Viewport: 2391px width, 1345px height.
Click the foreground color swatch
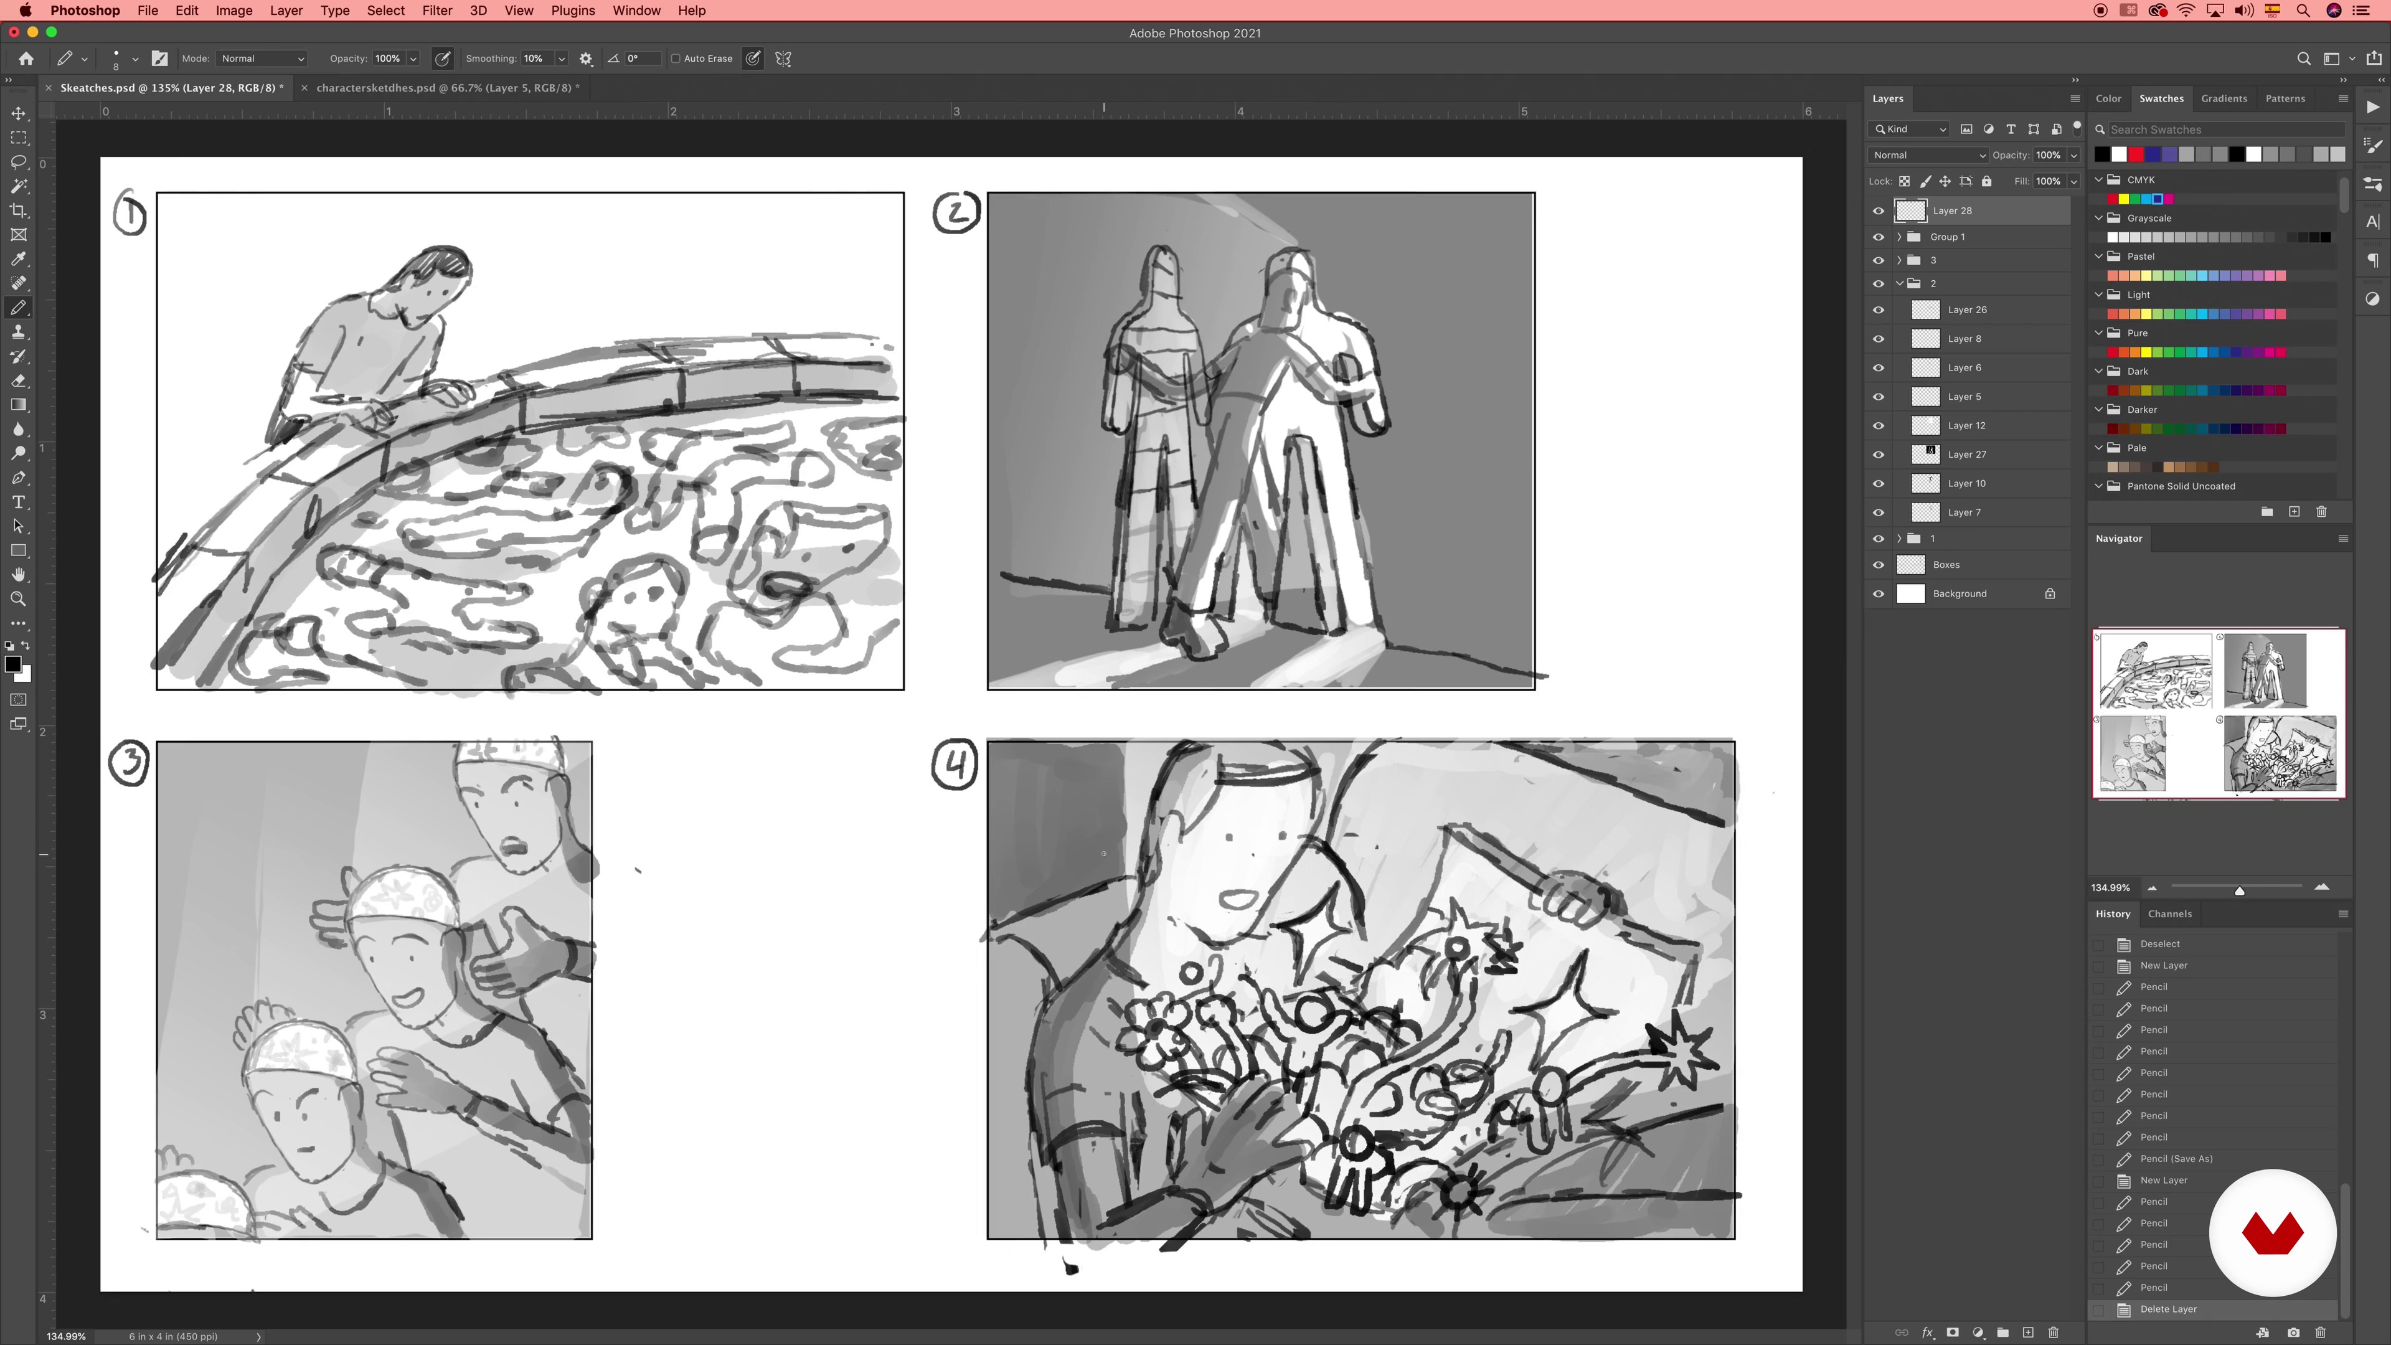coord(13,664)
